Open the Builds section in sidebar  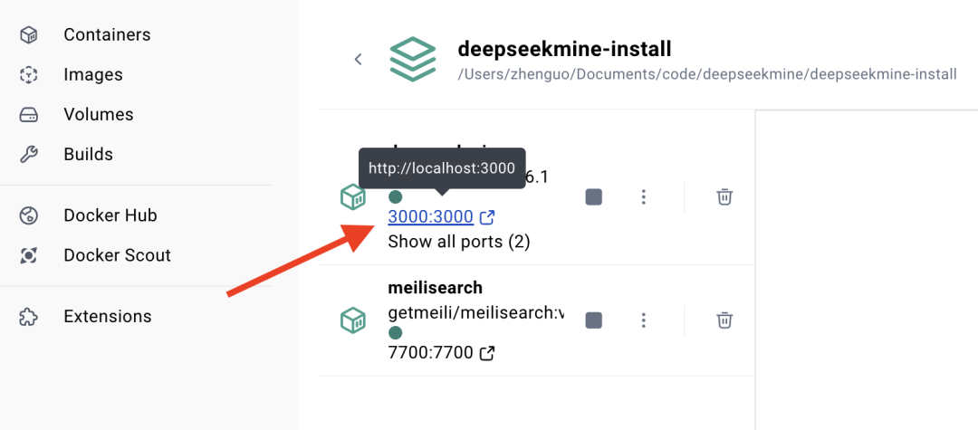pos(88,154)
